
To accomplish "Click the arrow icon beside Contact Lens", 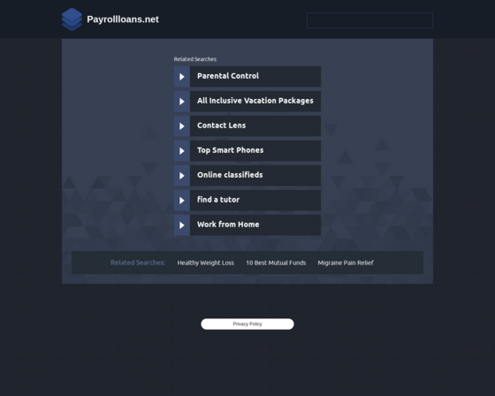I will pos(182,126).
